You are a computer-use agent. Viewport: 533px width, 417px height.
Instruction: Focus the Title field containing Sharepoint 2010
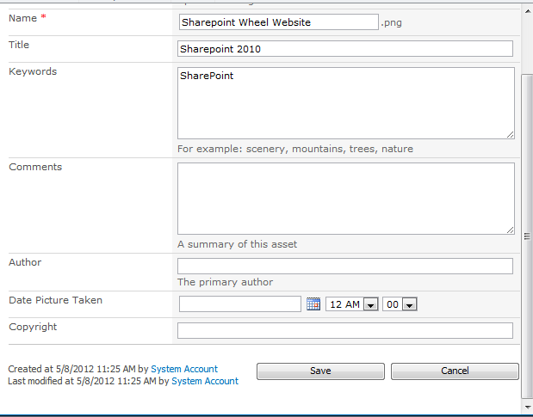(345, 49)
